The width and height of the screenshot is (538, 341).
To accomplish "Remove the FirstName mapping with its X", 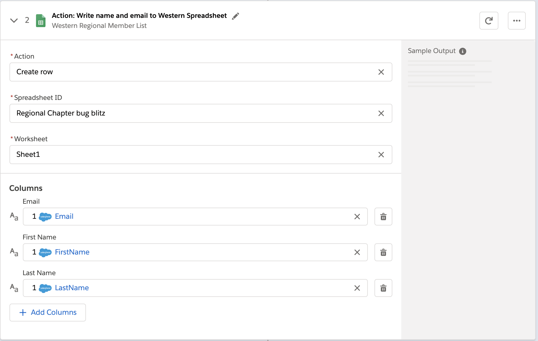I will click(357, 252).
